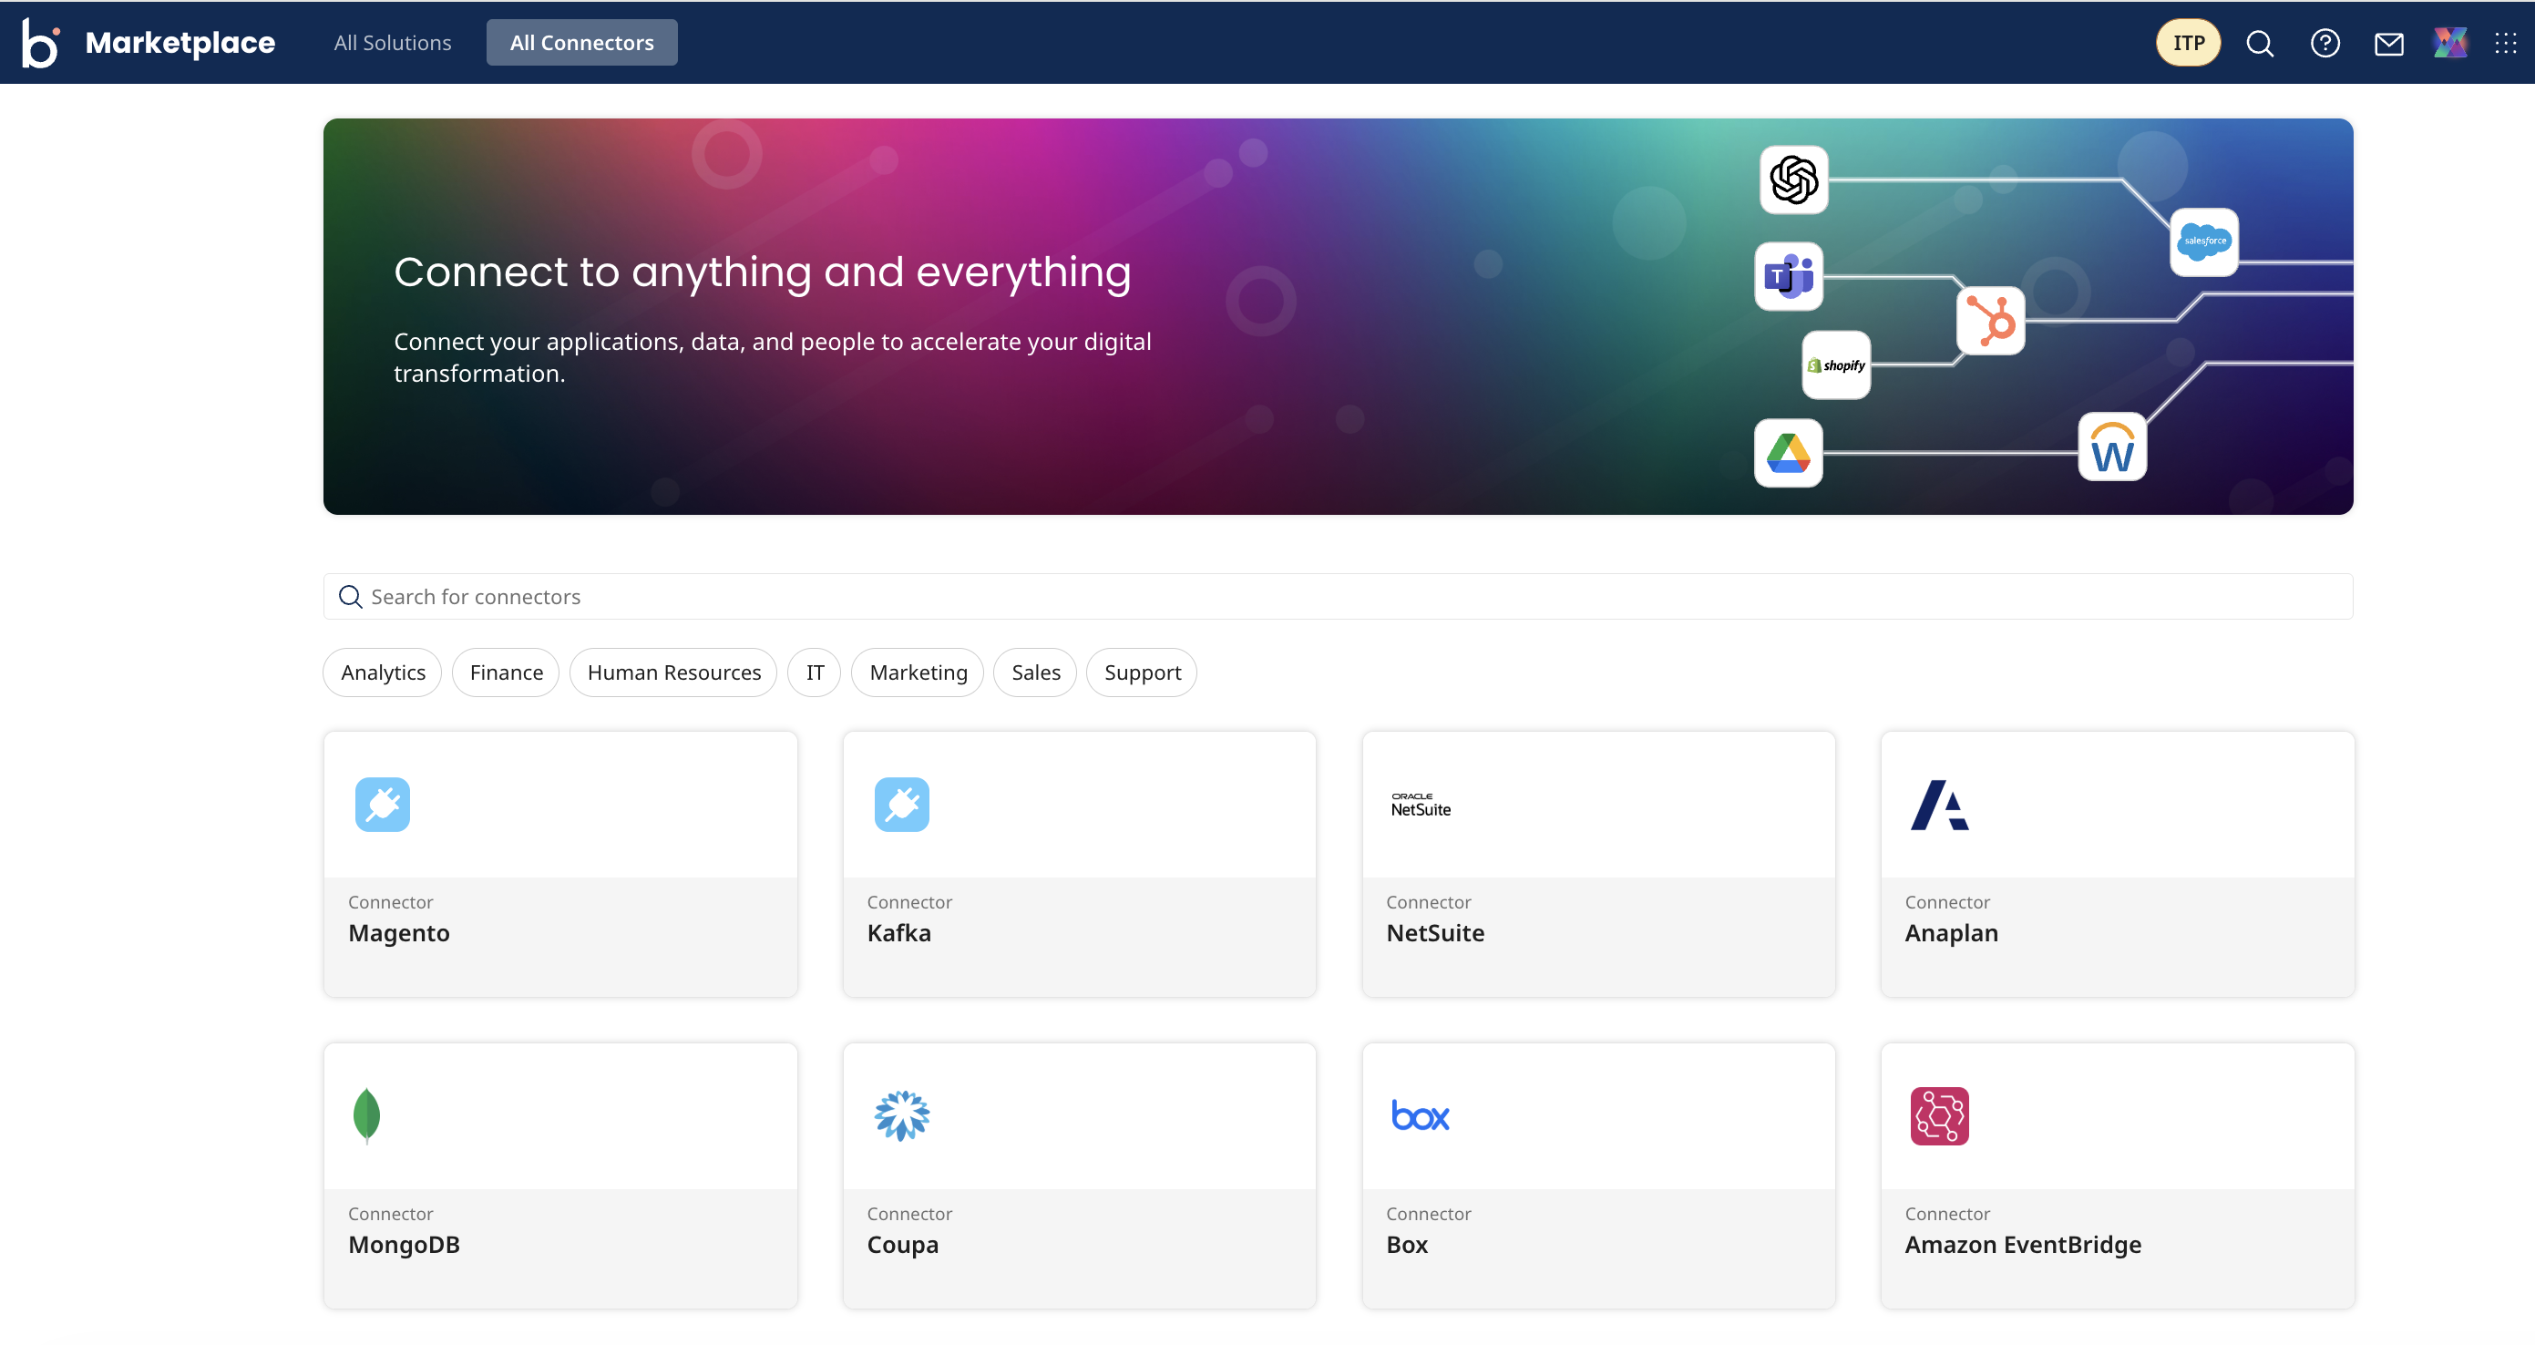This screenshot has width=2535, height=1345.
Task: Click the Salesforce logo in banner
Action: (2203, 241)
